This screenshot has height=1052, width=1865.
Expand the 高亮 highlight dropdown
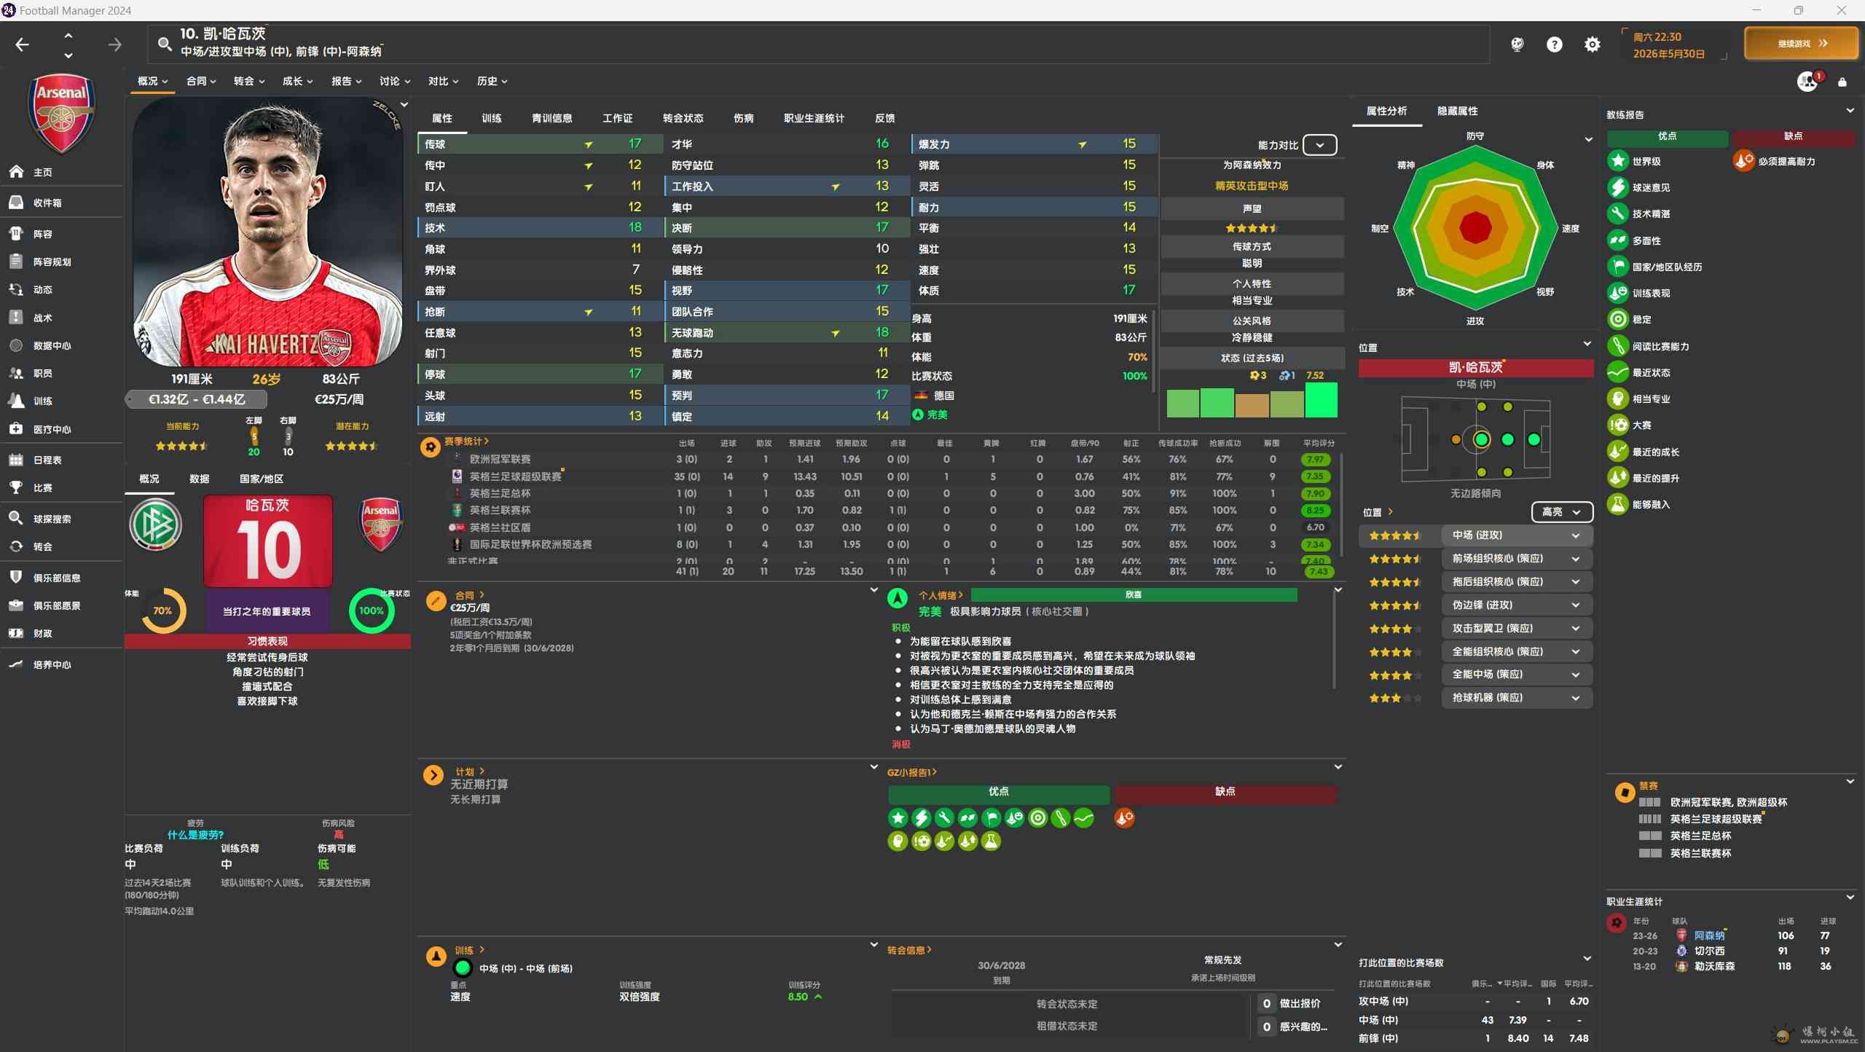(1561, 511)
